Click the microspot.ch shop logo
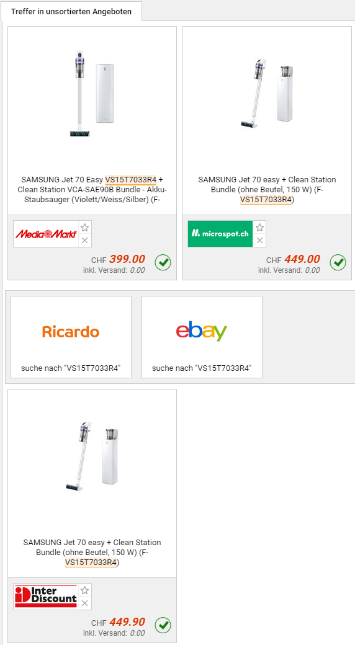The width and height of the screenshot is (355, 645). pos(220,234)
